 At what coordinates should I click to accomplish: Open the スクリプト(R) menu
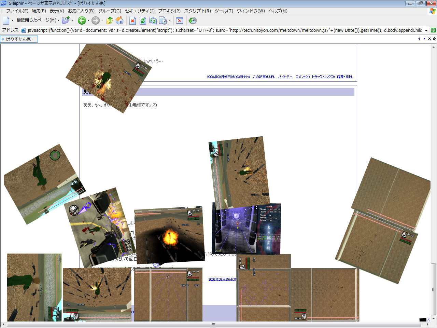click(x=197, y=11)
